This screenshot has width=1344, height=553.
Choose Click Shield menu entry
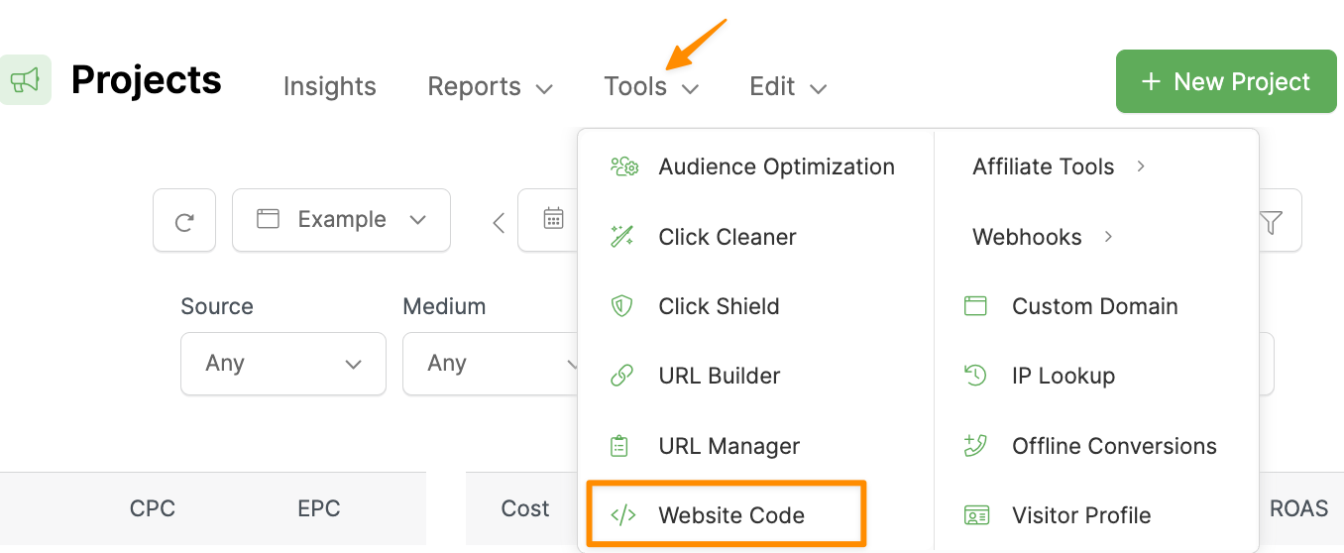coord(719,306)
